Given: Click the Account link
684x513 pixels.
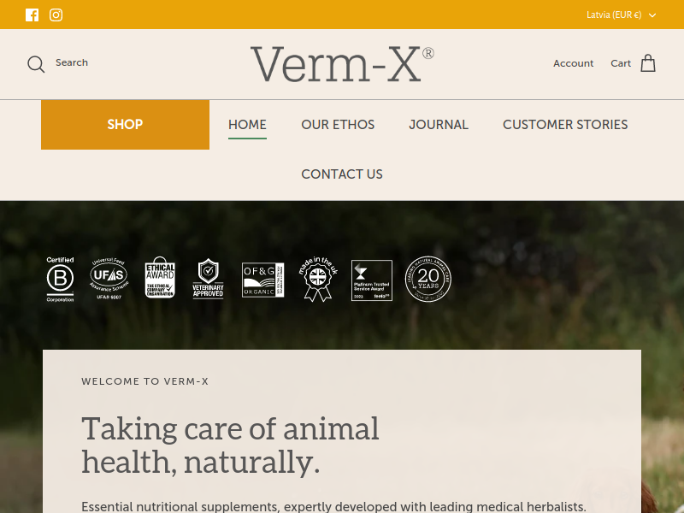Looking at the screenshot, I should coord(573,63).
